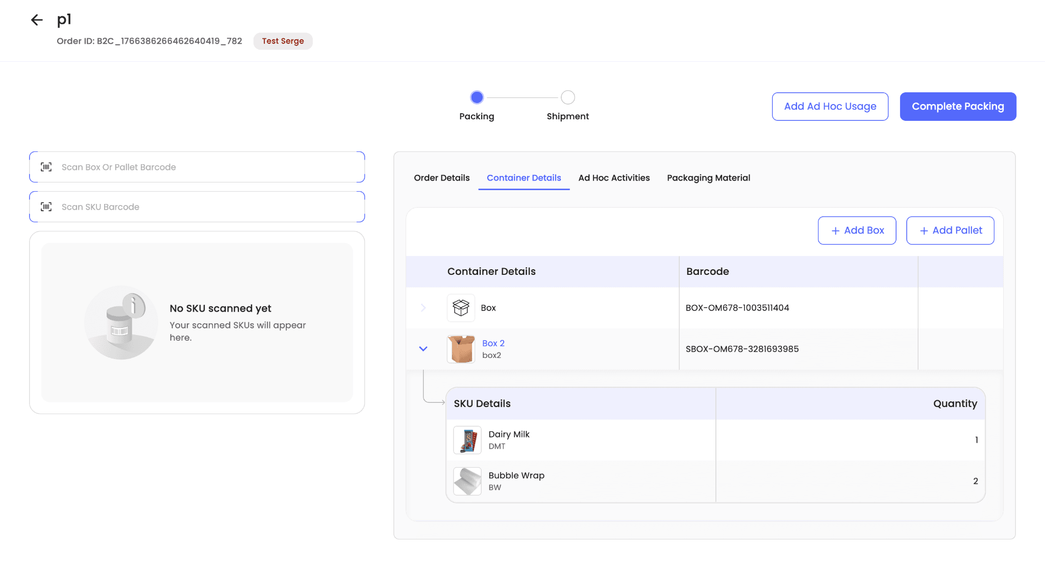Open the Order Details tab
Screen dimensions: 1045x566
coord(441,178)
